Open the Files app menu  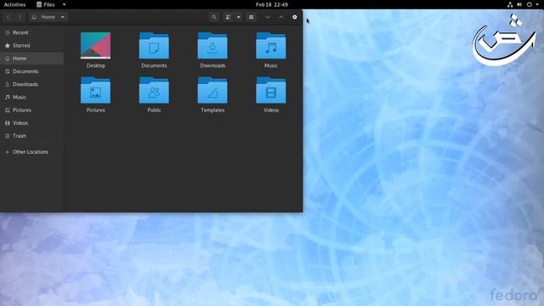coord(51,4)
